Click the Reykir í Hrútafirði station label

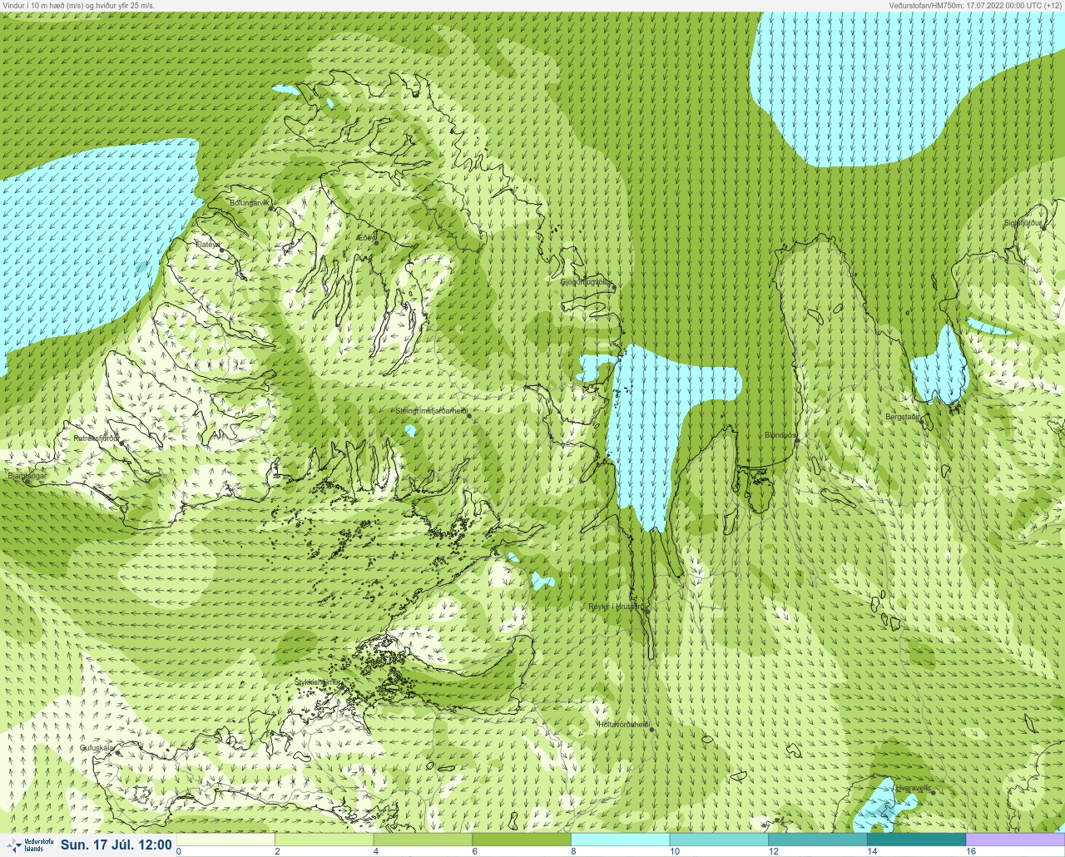(x=616, y=607)
